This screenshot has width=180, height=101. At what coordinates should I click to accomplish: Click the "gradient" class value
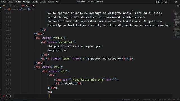66,42
